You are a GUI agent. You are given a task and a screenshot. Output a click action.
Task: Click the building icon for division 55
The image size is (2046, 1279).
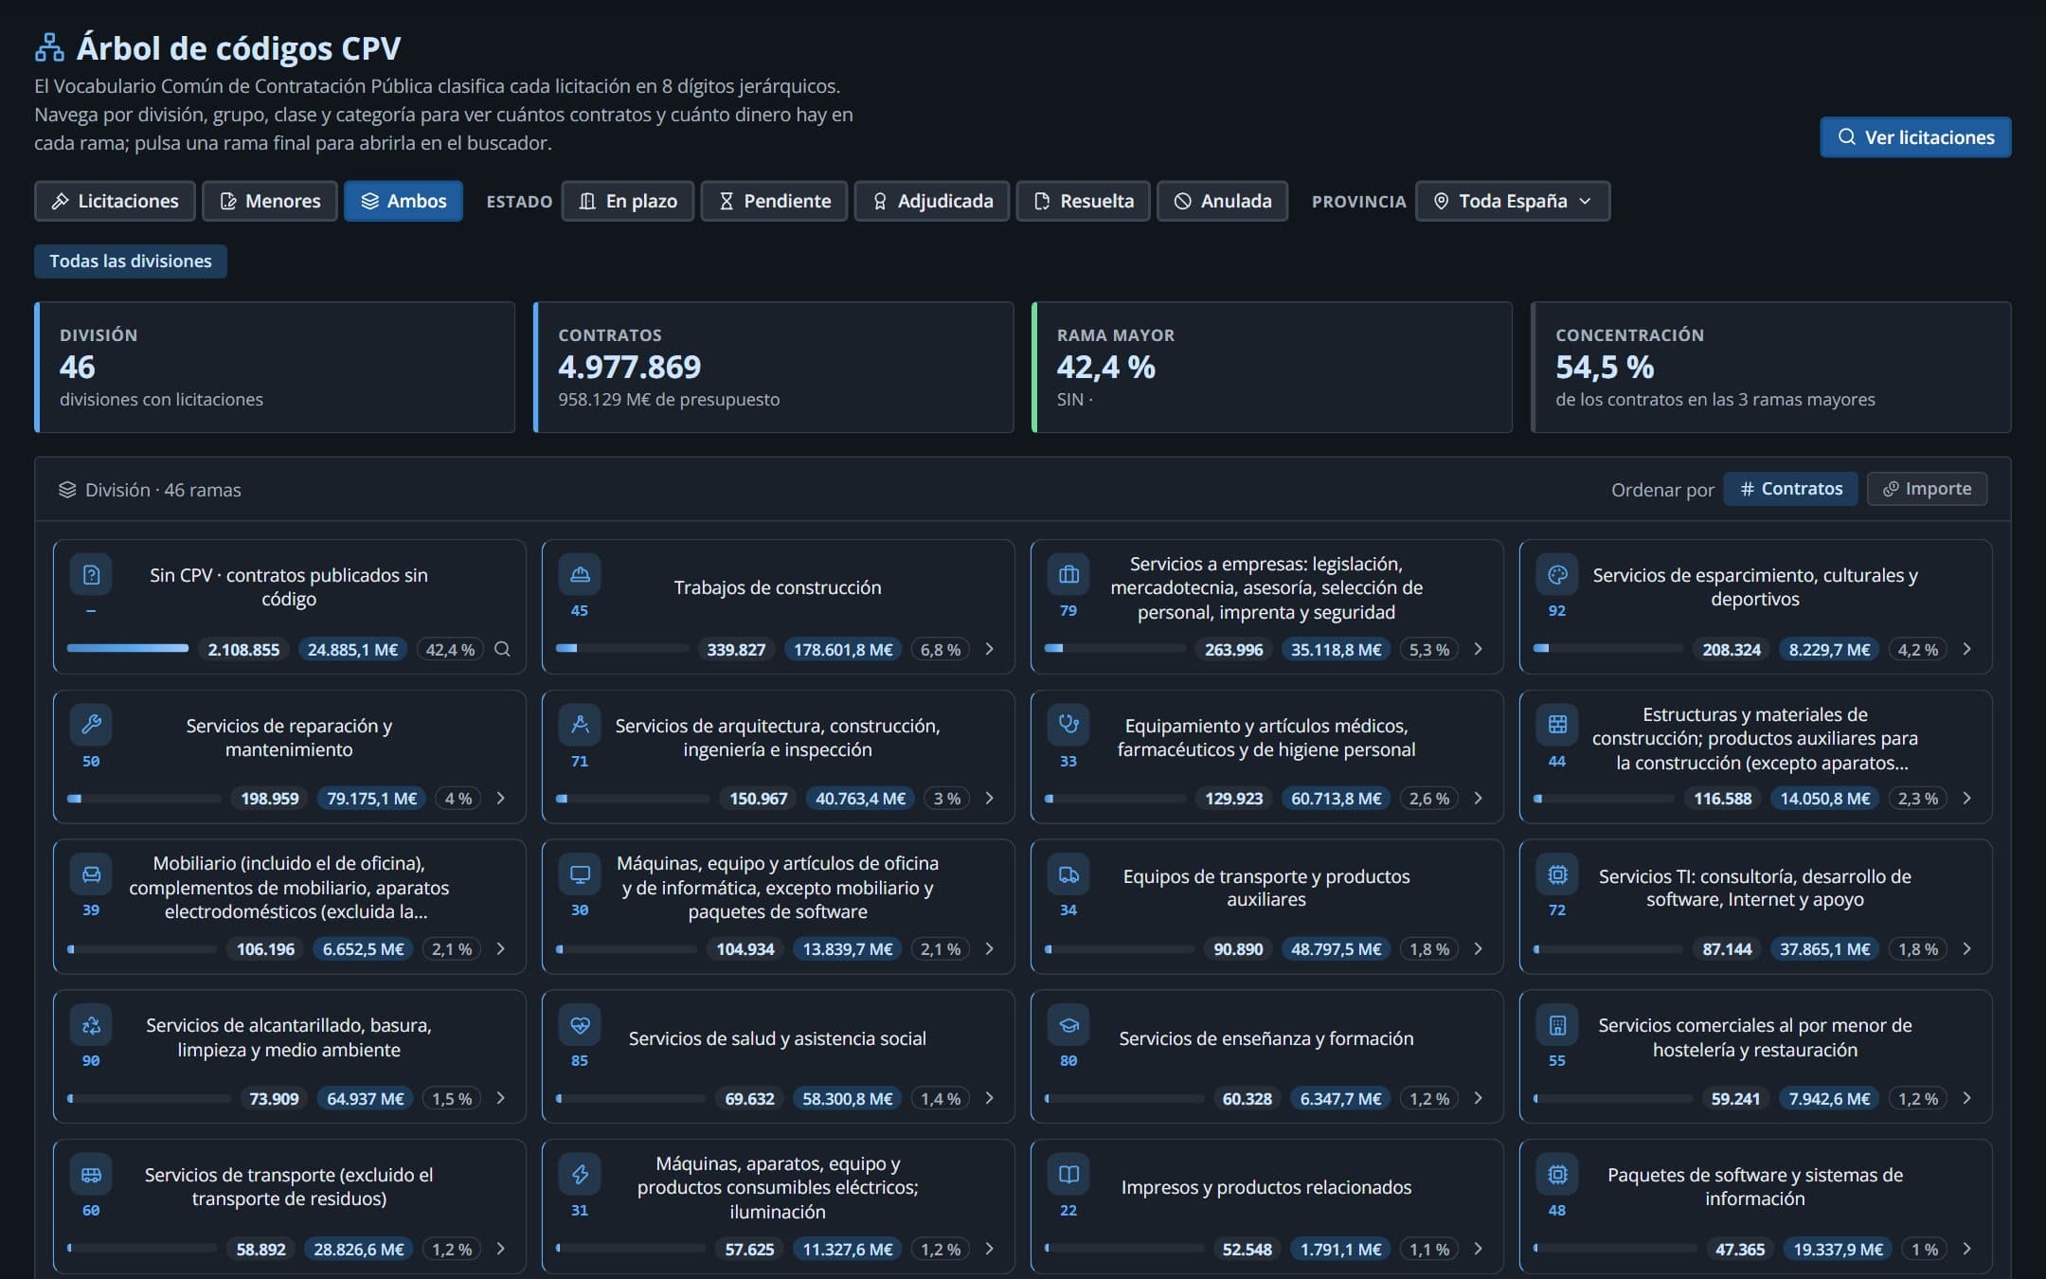pos(1557,1025)
